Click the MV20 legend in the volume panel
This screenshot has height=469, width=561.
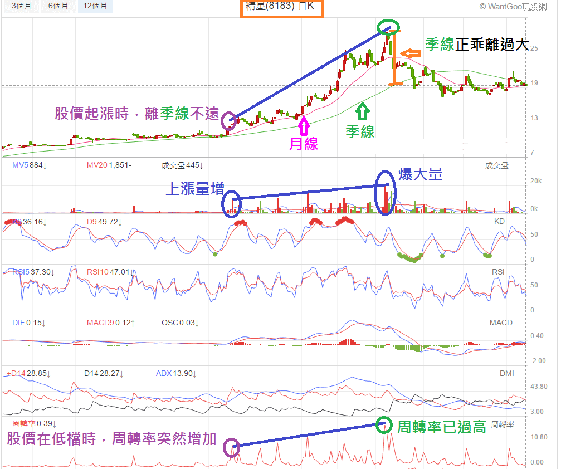click(109, 165)
